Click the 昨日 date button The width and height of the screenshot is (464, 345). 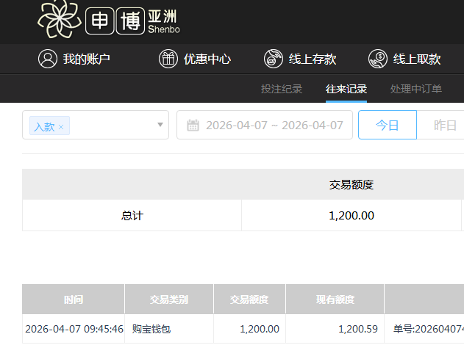[445, 125]
